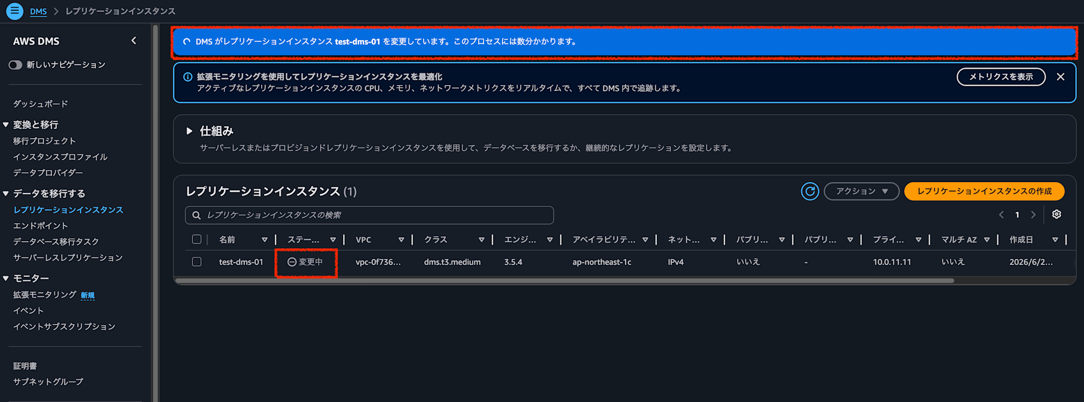Open エンドポイント in sidebar

41,226
